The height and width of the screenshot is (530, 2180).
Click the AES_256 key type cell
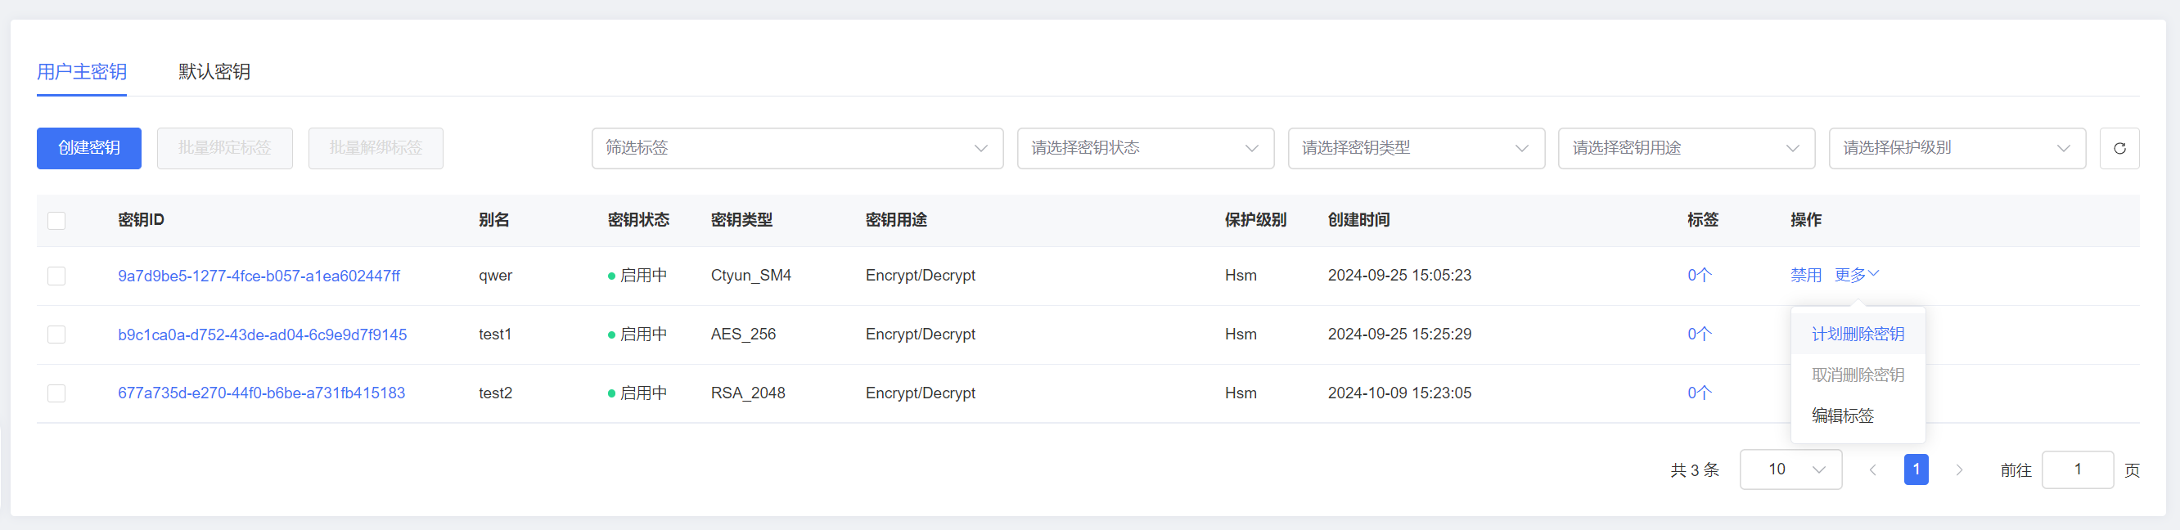(743, 335)
